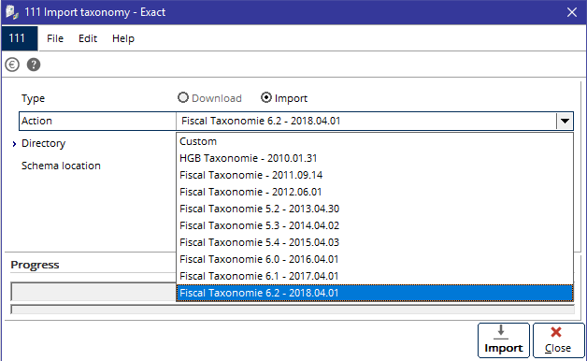Collapse the Action dropdown arrow
This screenshot has height=361, width=587.
pyautogui.click(x=565, y=121)
